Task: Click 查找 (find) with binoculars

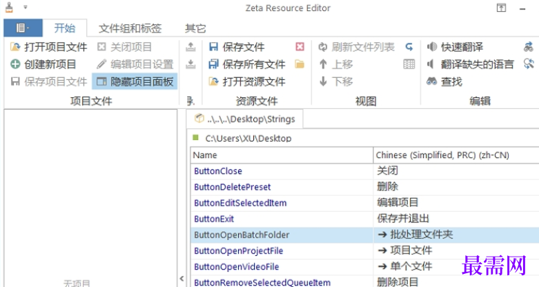Action: (444, 81)
